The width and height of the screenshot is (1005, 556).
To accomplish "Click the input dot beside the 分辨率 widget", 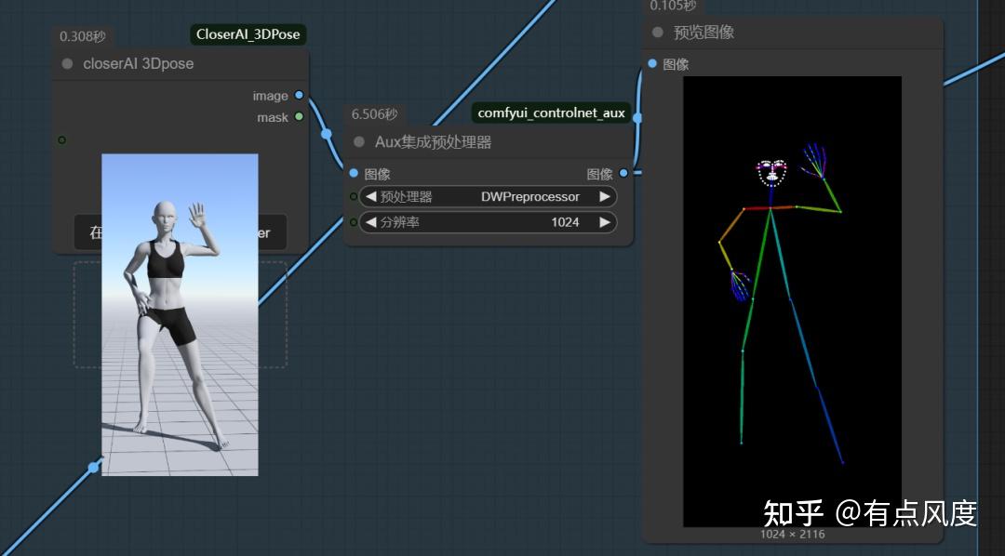I will (x=353, y=222).
